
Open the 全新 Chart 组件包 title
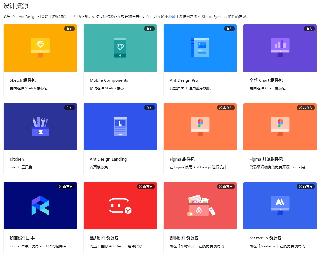click(x=266, y=80)
